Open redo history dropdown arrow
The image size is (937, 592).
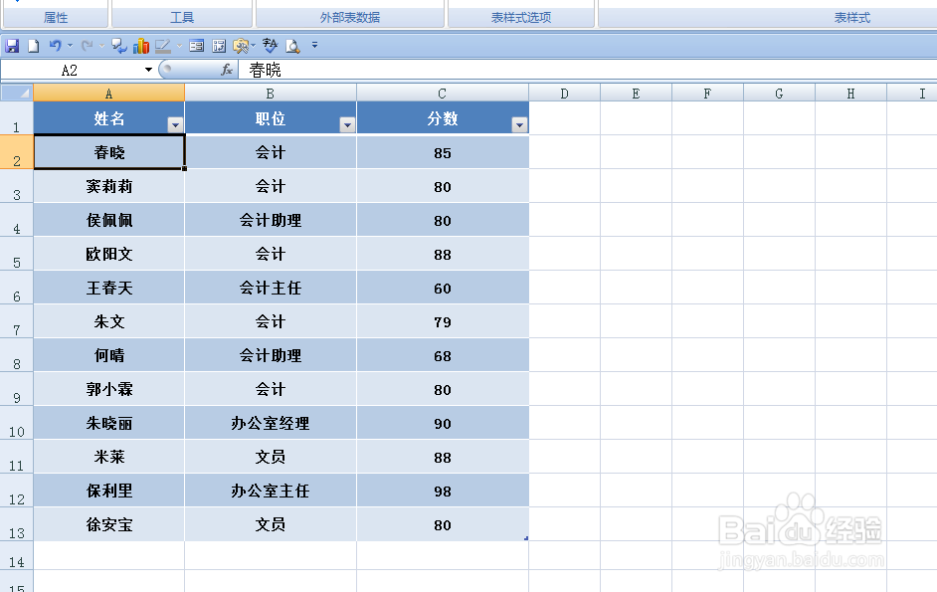pos(101,46)
